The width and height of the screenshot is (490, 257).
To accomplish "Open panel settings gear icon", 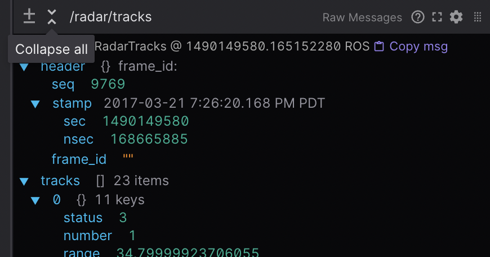I will point(456,17).
